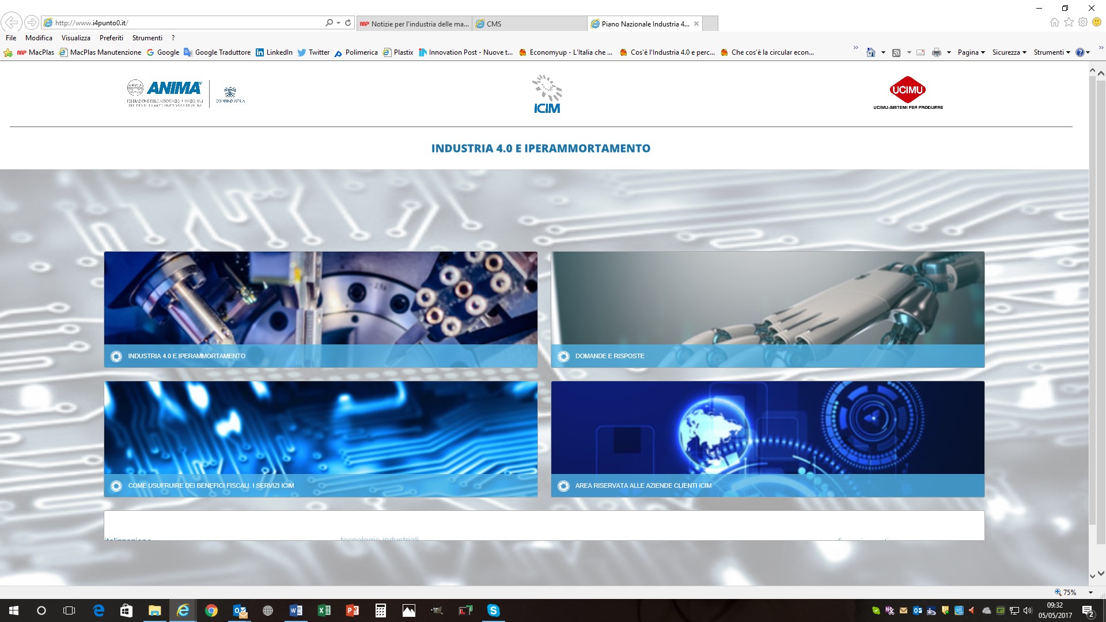This screenshot has width=1106, height=622.
Task: Click the taskbar clock showing 09:32
Action: 1055,610
